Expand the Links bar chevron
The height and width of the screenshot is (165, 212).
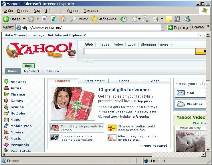208,26
